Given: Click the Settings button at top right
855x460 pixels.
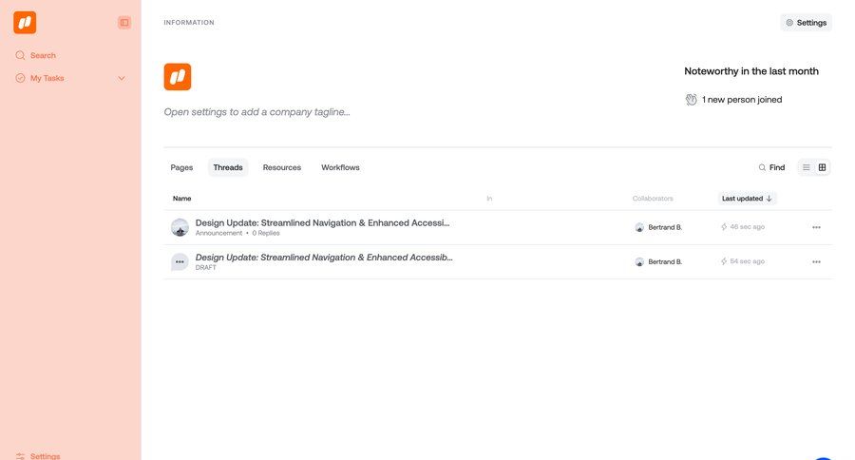Looking at the screenshot, I should tap(806, 23).
